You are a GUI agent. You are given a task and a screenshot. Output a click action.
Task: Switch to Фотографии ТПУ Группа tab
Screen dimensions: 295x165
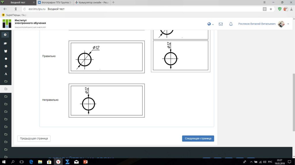pyautogui.click(x=55, y=3)
